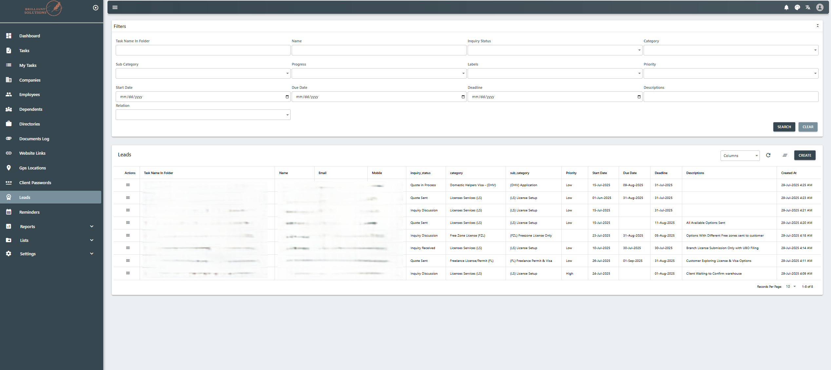Viewport: 831px width, 370px height.
Task: Click the Task Name In Folder input field
Action: tap(203, 50)
